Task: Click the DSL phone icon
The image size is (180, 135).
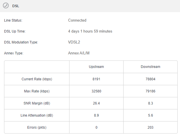Action: (6, 5)
